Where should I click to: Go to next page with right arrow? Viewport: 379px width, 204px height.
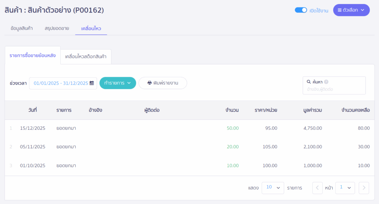[x=364, y=188]
